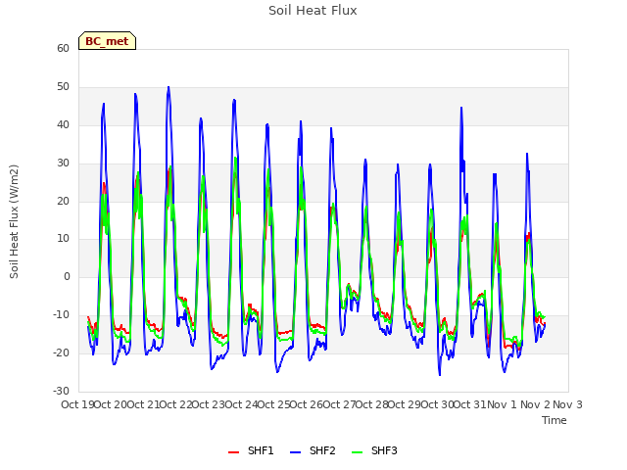The height and width of the screenshot is (470, 627).
Task: Click the 60 y-axis tick label
Action: tap(63, 48)
